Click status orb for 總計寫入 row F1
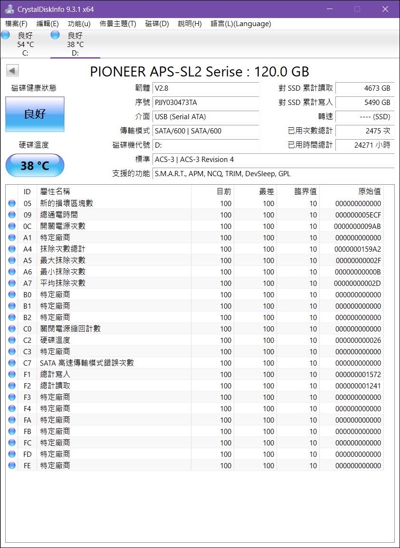Viewport: 400px width, 548px height. [12, 375]
